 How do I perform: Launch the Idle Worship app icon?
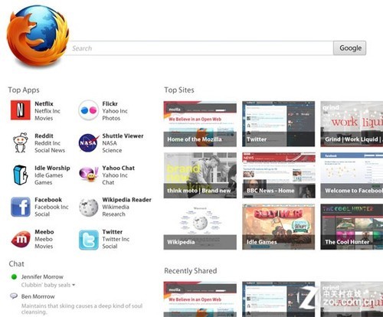coord(20,175)
